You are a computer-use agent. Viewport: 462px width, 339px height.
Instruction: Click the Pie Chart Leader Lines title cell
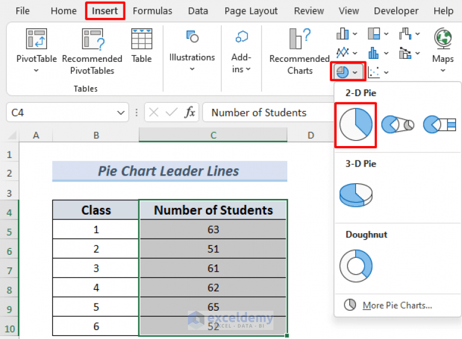(x=170, y=171)
